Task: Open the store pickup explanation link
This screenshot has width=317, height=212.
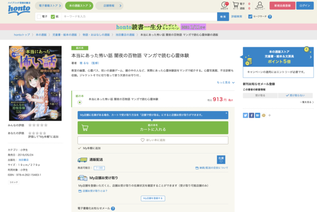Action: tap(93, 191)
